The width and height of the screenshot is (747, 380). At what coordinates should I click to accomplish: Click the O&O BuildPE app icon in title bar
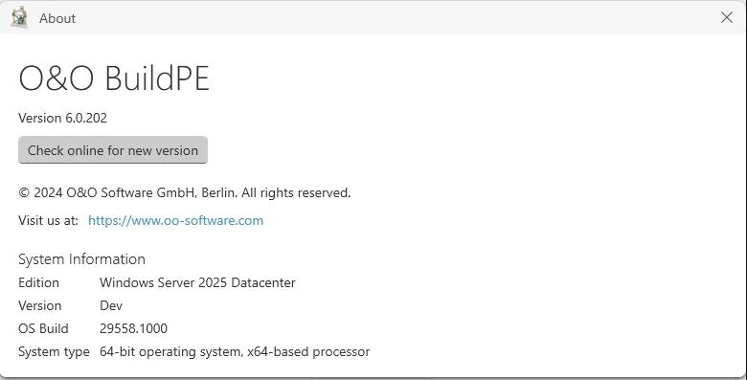(19, 17)
